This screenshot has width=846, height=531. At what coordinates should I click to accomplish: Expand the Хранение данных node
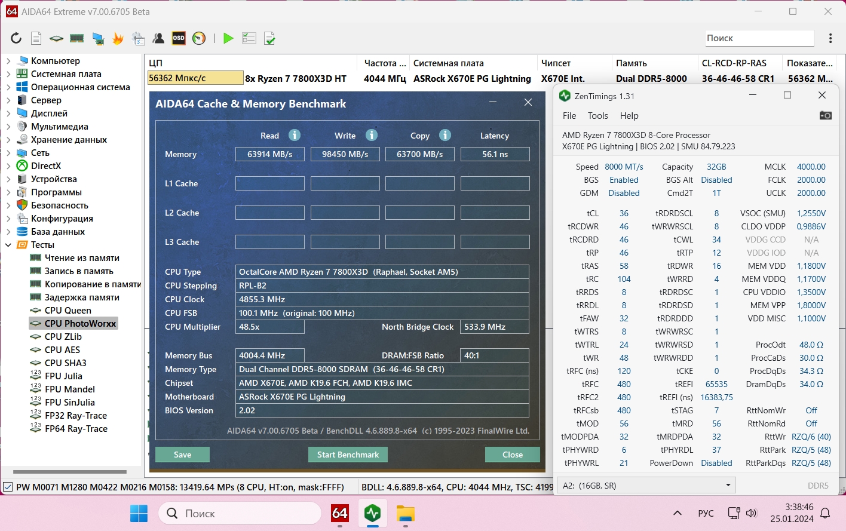coord(8,140)
